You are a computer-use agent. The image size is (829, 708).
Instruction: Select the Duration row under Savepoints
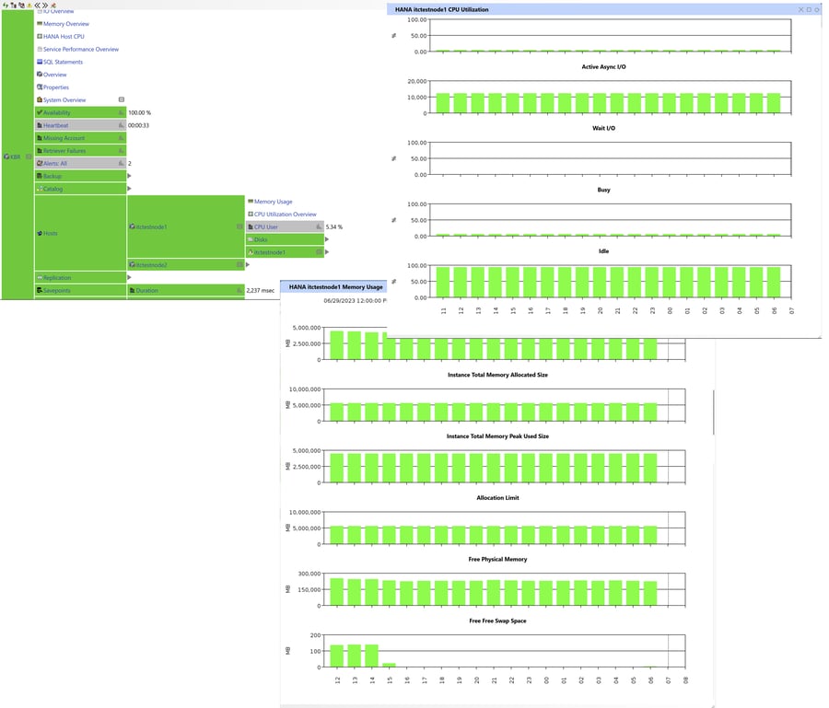pyautogui.click(x=185, y=290)
